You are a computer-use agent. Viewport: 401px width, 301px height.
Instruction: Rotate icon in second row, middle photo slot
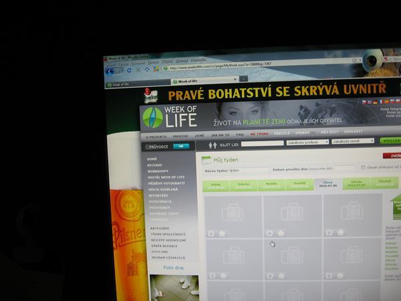270,276
